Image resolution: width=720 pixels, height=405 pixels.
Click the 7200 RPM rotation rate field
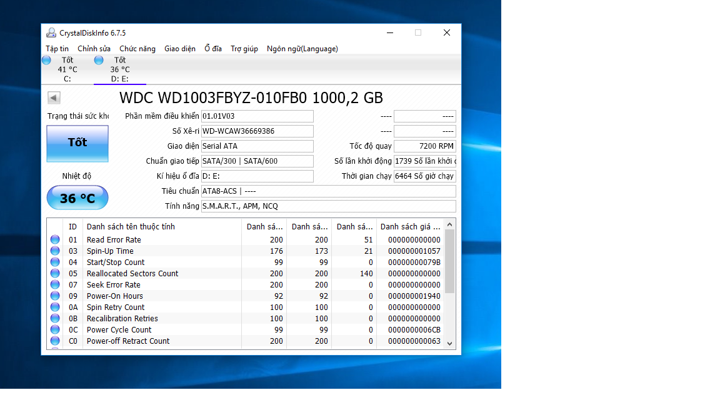pyautogui.click(x=425, y=146)
